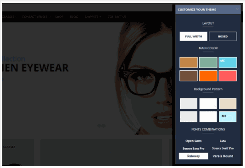Screen dimensions: 245x168
Task: Apply the beige background pattern thumbnail
Action: (x=228, y=104)
